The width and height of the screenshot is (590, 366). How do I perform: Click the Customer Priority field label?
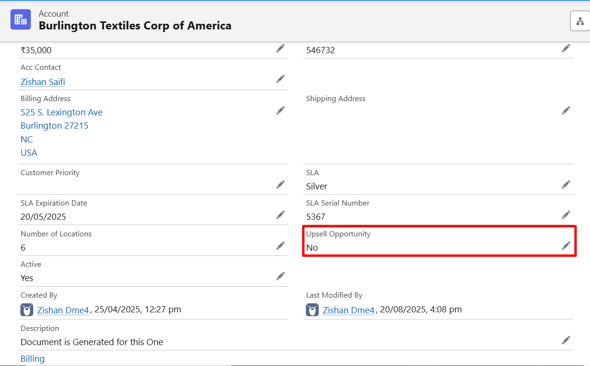pos(50,173)
